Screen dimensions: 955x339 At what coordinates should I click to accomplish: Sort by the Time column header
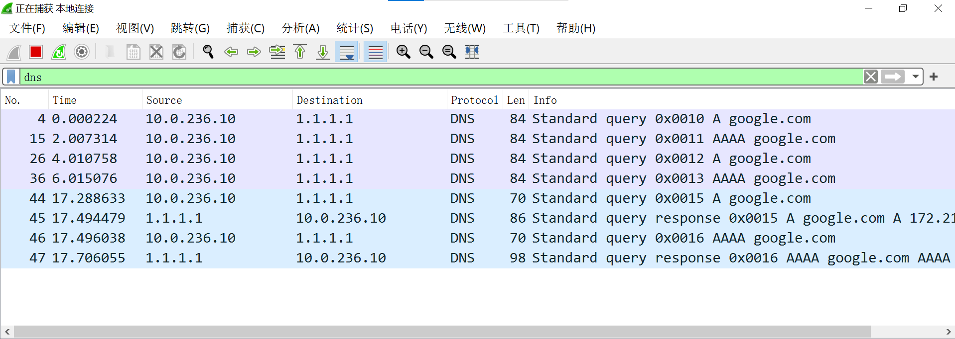click(x=95, y=100)
